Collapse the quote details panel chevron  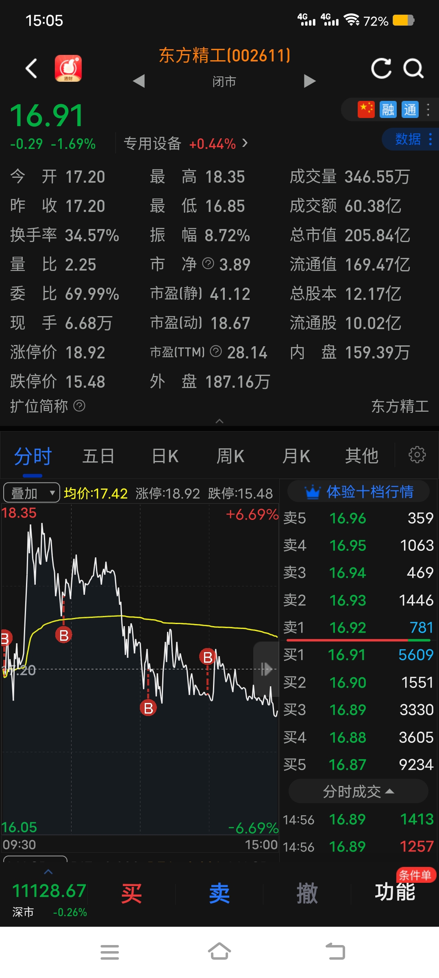coord(219,421)
